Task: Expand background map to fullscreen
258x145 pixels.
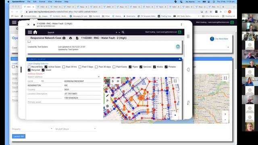Action: [x=225, y=78]
